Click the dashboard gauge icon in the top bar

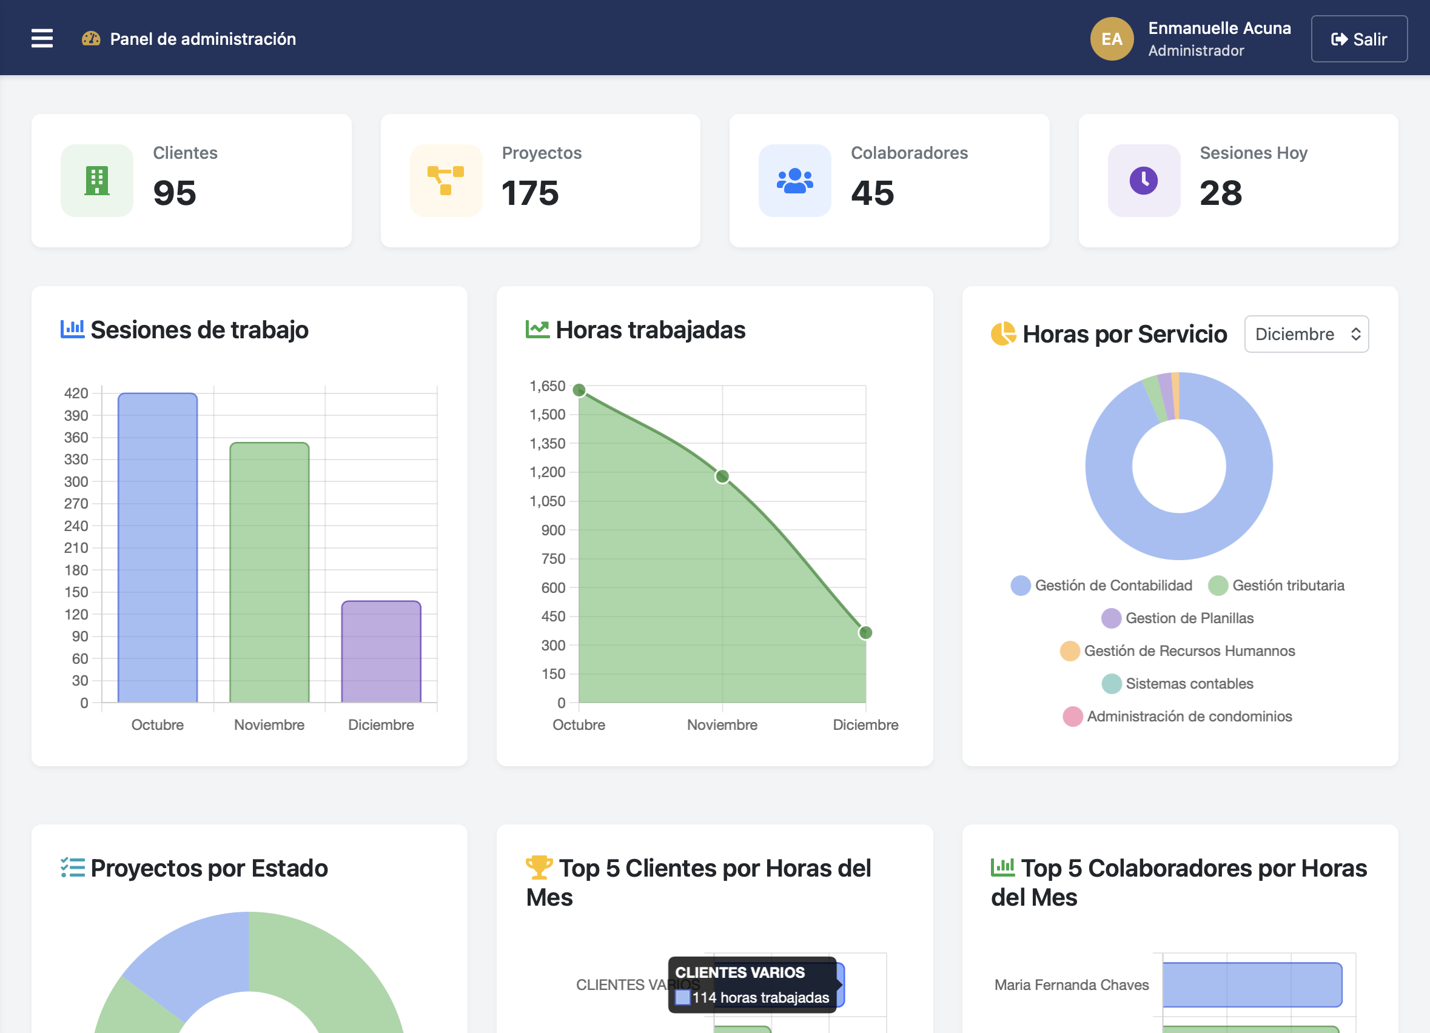tap(91, 38)
